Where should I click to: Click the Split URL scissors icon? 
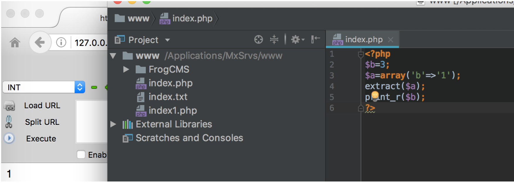click(x=9, y=122)
